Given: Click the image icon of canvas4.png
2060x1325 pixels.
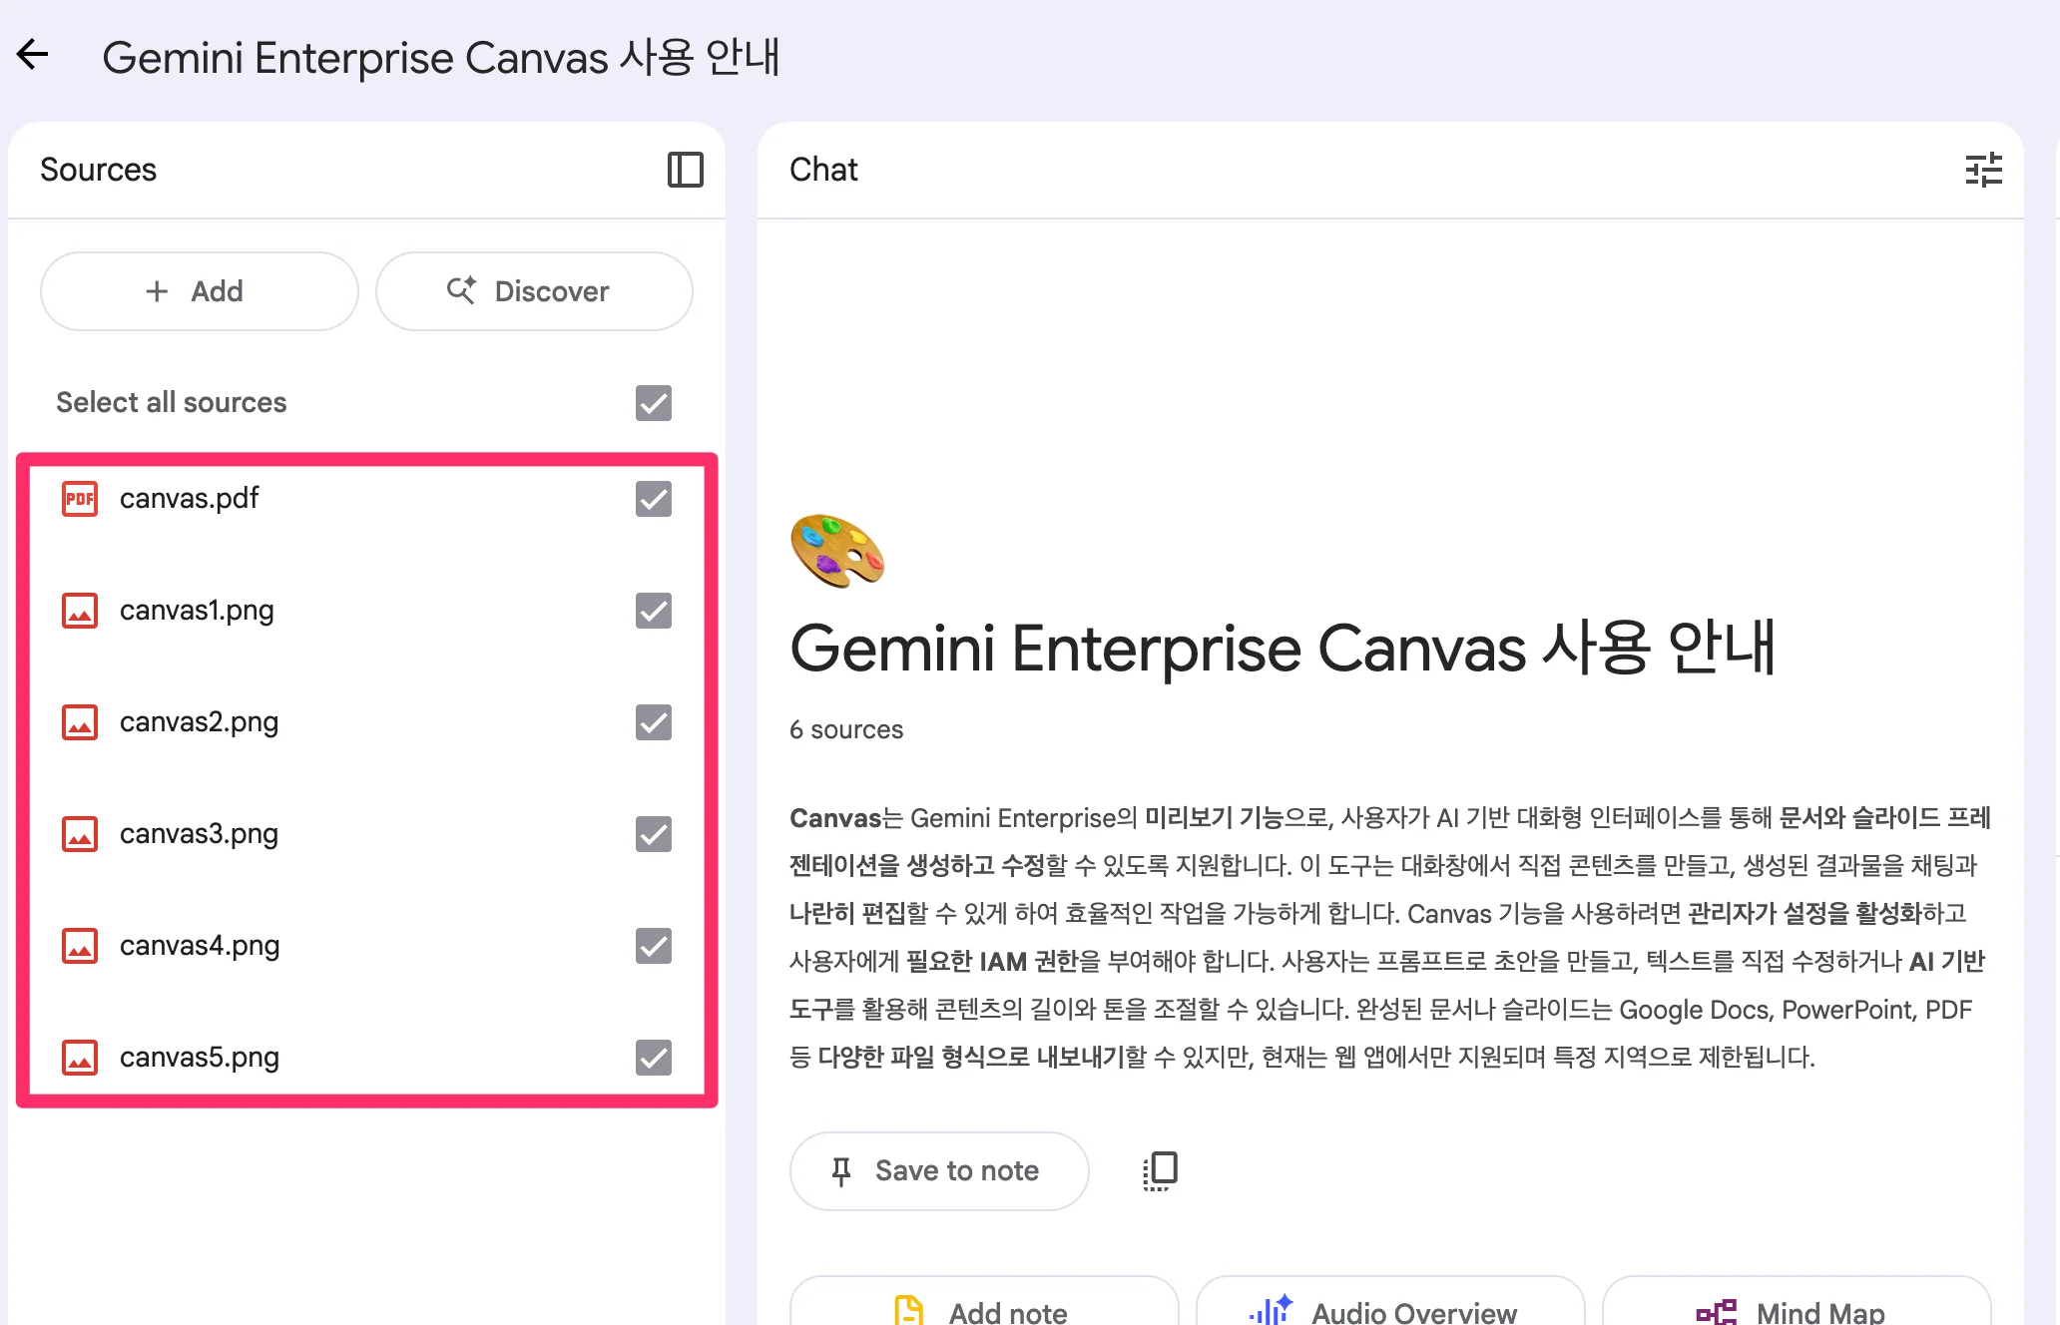Looking at the screenshot, I should coord(80,946).
